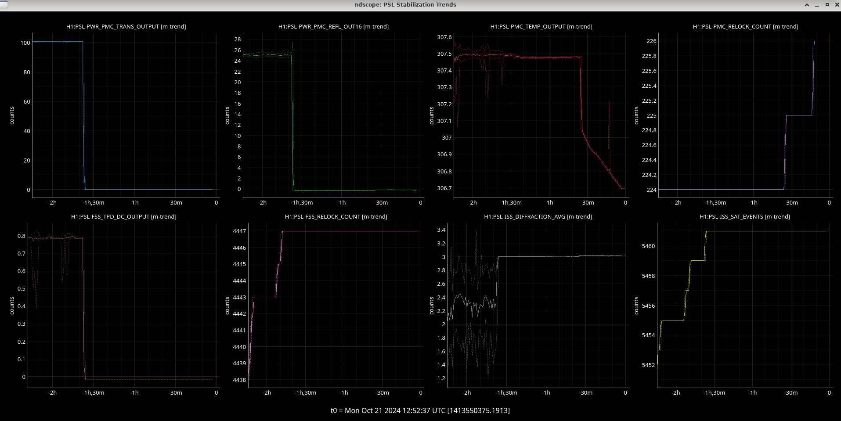Click the blue PMC_TRANS_OUTPUT trace drop
Viewport: 841px width, 421px height.
click(84, 116)
